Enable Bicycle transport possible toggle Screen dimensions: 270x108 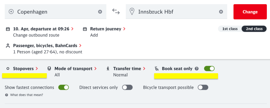pyautogui.click(x=203, y=88)
